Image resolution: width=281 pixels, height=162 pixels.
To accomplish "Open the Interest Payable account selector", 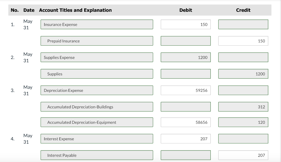I will tap(97, 155).
